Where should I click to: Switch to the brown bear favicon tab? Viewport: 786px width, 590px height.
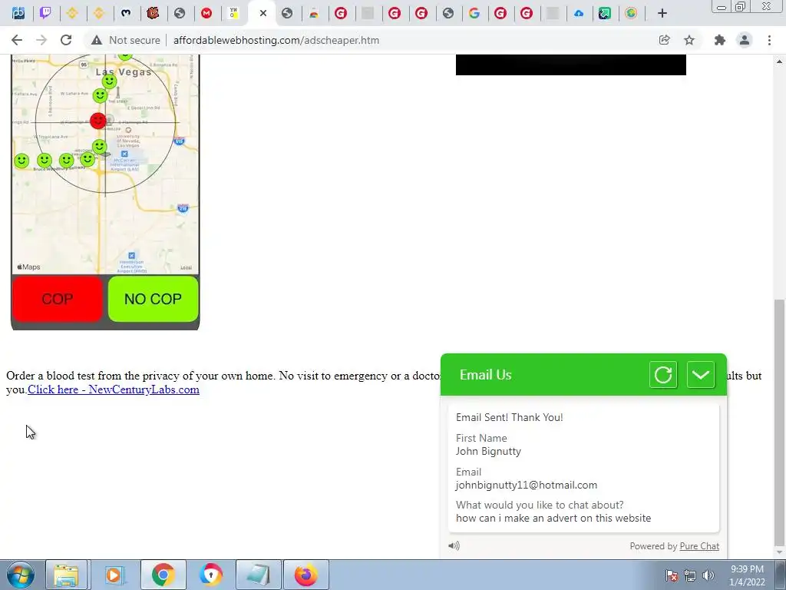153,14
